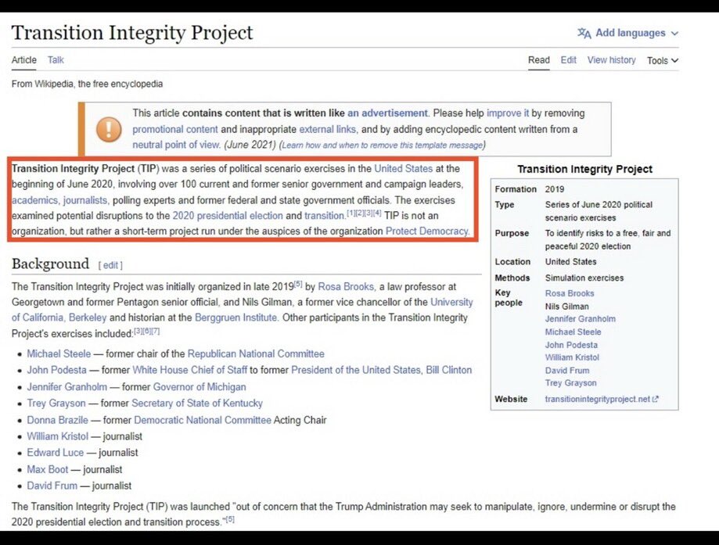719x545 pixels.
Task: Open the Tools dropdown menu
Action: point(662,60)
